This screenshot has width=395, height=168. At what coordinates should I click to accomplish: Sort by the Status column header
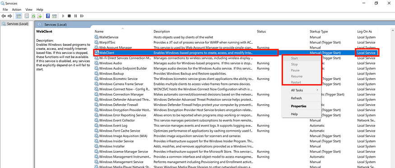pos(261,31)
